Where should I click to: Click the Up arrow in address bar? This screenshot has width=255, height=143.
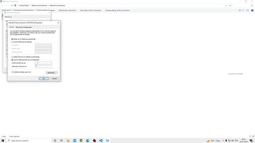(12, 6)
